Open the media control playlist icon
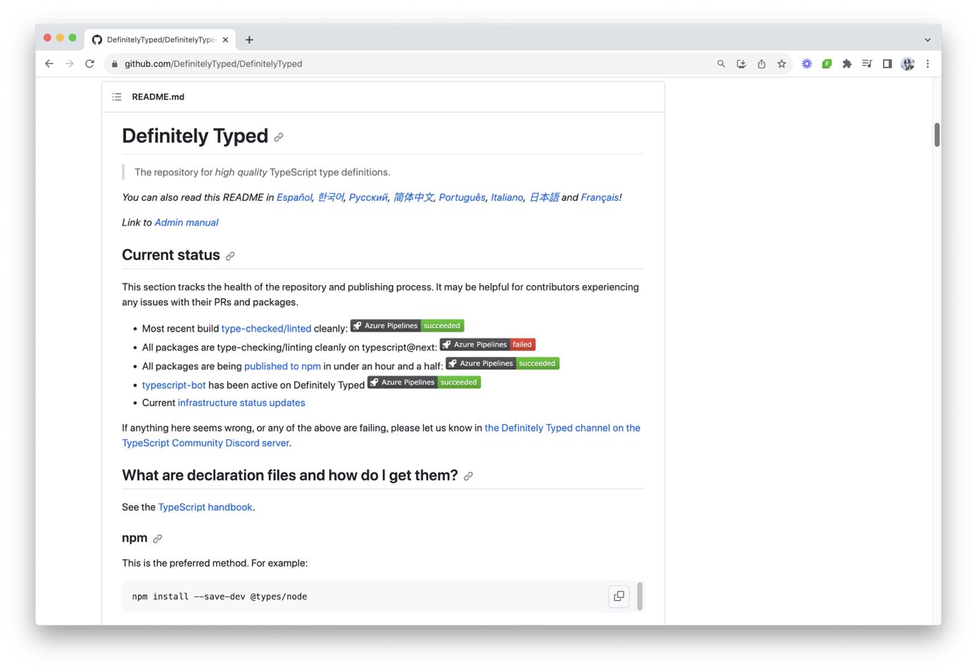The height and width of the screenshot is (672, 977). point(867,63)
